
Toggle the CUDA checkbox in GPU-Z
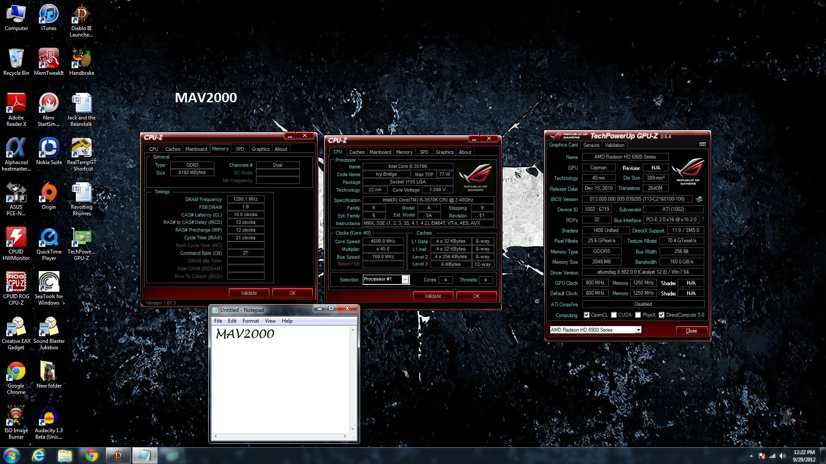point(614,315)
